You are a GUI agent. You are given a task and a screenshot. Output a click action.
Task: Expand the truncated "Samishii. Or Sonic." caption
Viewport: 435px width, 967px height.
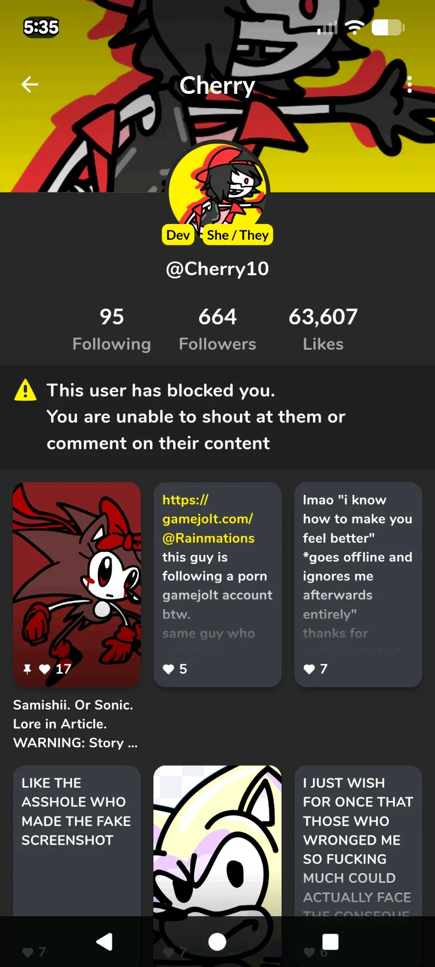(75, 724)
